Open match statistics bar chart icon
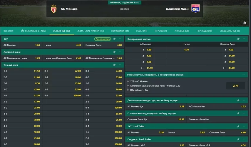251x147 pixels. 245,23
